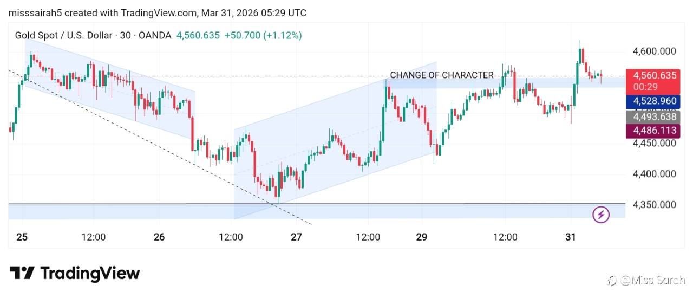
Task: Click the +50.700 (+1.12%) price change value
Action: pyautogui.click(x=263, y=35)
